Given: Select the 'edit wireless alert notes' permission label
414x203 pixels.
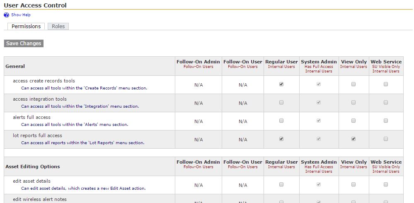Looking at the screenshot, I should click(40, 199).
